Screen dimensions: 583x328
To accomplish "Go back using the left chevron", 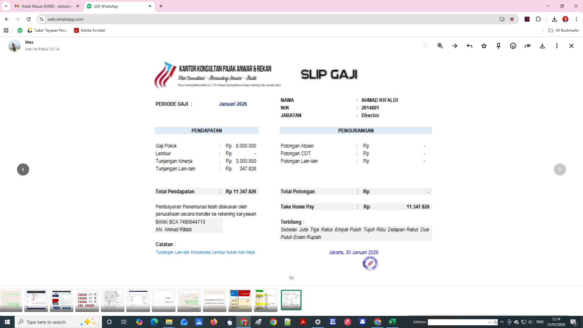I will click(23, 169).
